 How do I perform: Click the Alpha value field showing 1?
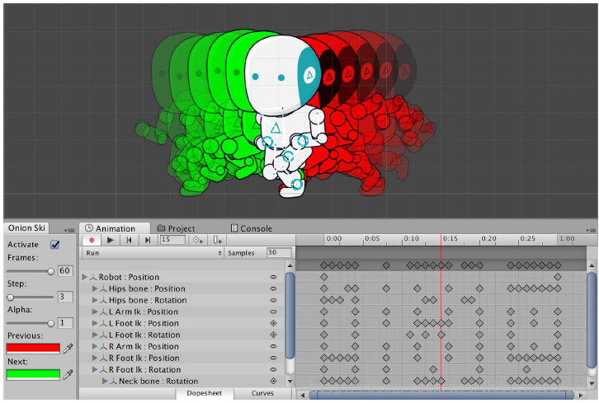tap(65, 323)
